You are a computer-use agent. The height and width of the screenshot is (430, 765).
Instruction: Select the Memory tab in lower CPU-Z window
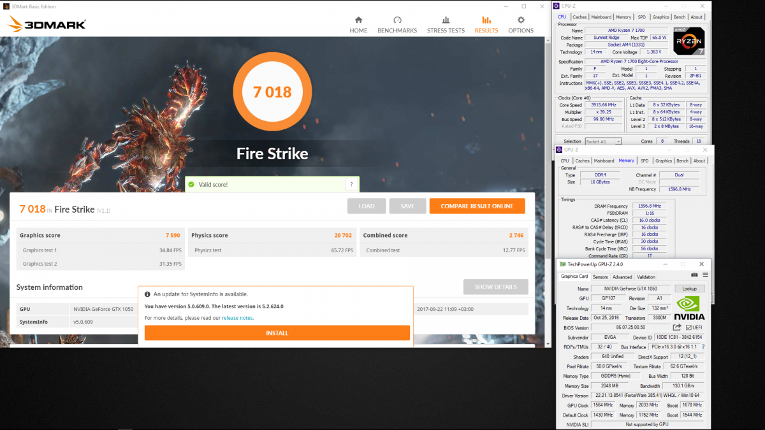(x=626, y=161)
